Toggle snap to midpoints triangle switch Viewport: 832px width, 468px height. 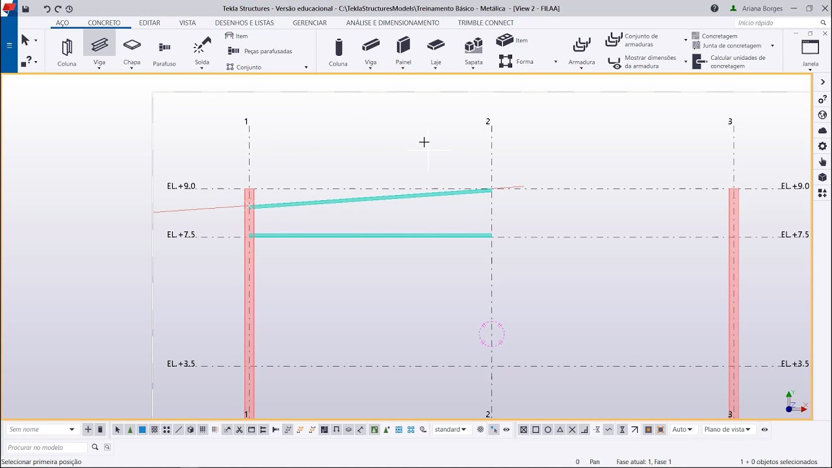point(560,430)
